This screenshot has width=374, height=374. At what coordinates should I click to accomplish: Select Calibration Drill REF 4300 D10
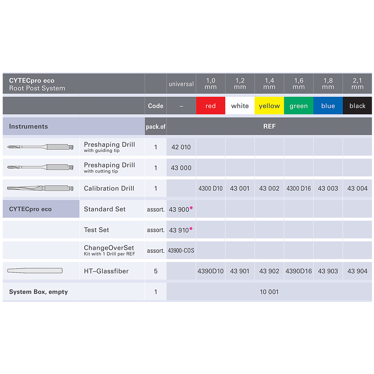(210, 189)
